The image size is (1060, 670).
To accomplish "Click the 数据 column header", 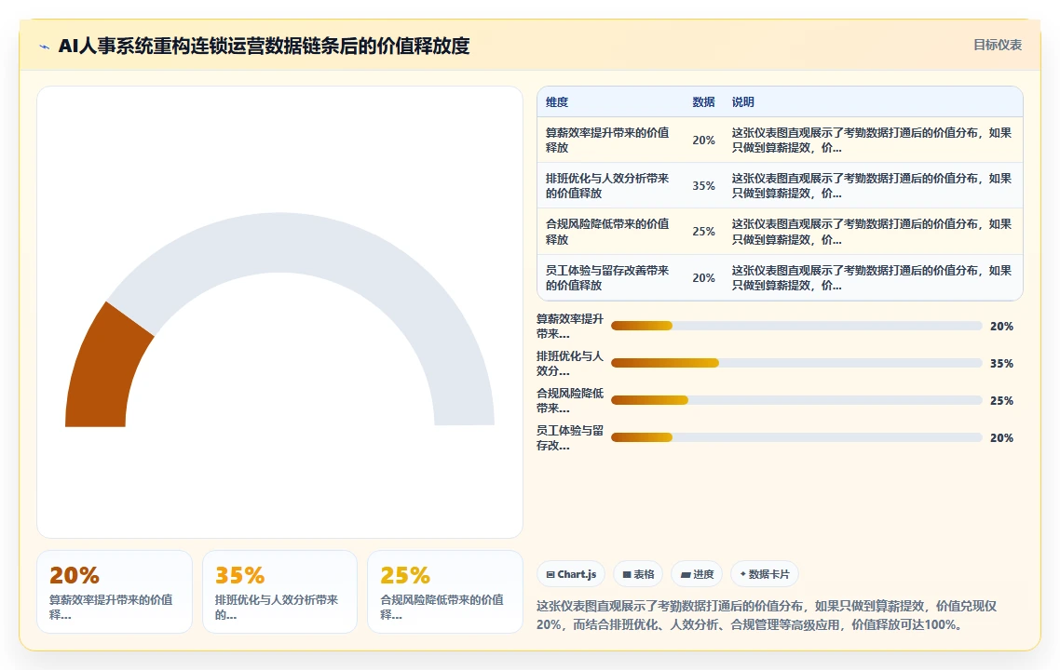I will coord(703,102).
